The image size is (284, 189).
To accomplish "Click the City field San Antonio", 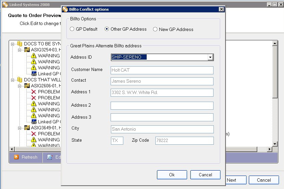I will 162,129.
